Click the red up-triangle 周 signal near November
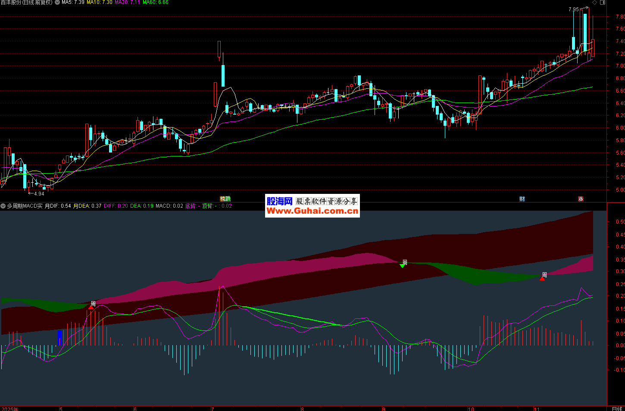This screenshot has width=625, height=411. pyautogui.click(x=542, y=278)
